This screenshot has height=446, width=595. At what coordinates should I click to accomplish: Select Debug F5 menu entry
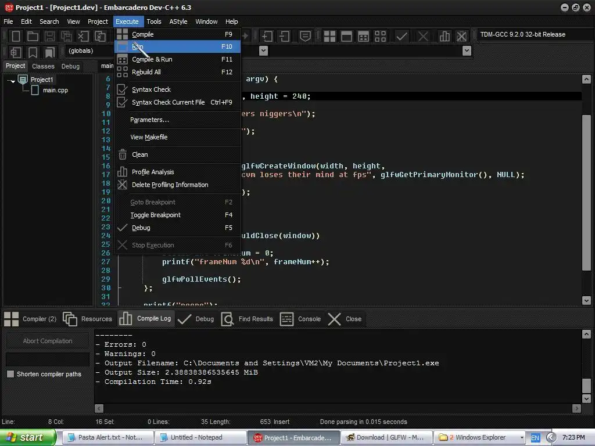pos(178,228)
